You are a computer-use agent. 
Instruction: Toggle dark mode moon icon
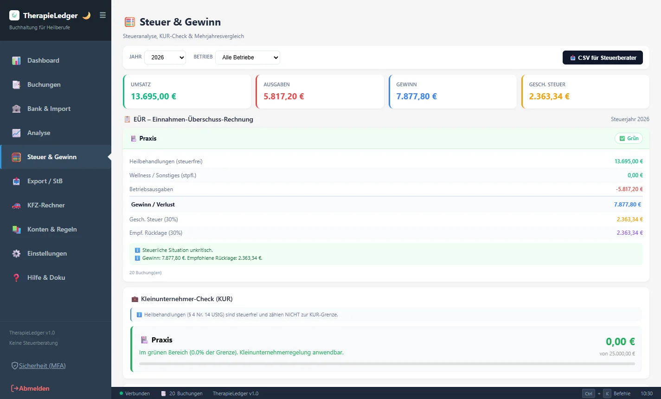86,15
